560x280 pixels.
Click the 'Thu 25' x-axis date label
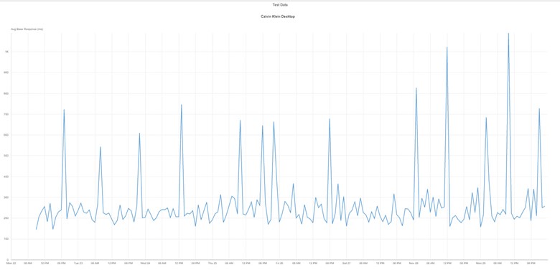pyautogui.click(x=212, y=263)
